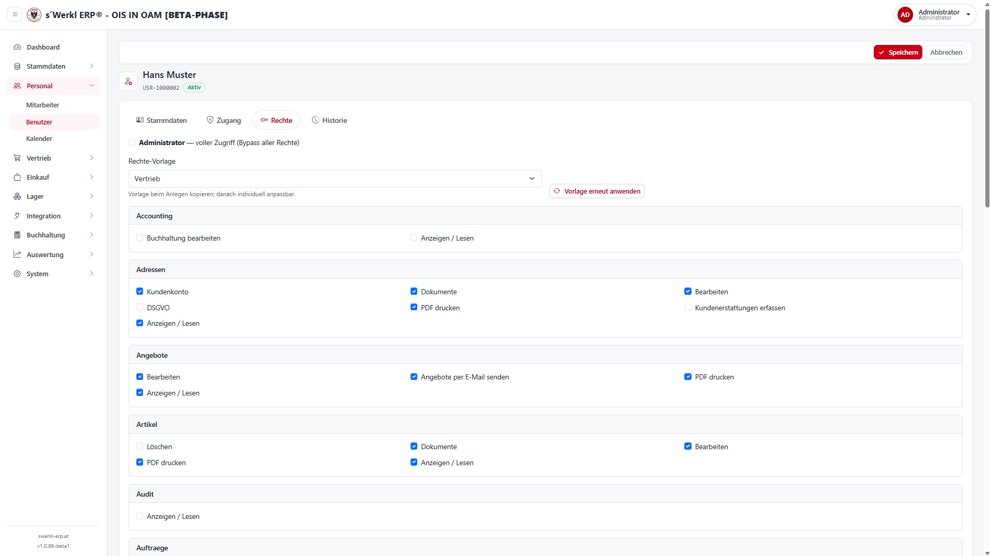The image size is (990, 556).
Task: Click the clock icon on Historie tab
Action: (316, 120)
